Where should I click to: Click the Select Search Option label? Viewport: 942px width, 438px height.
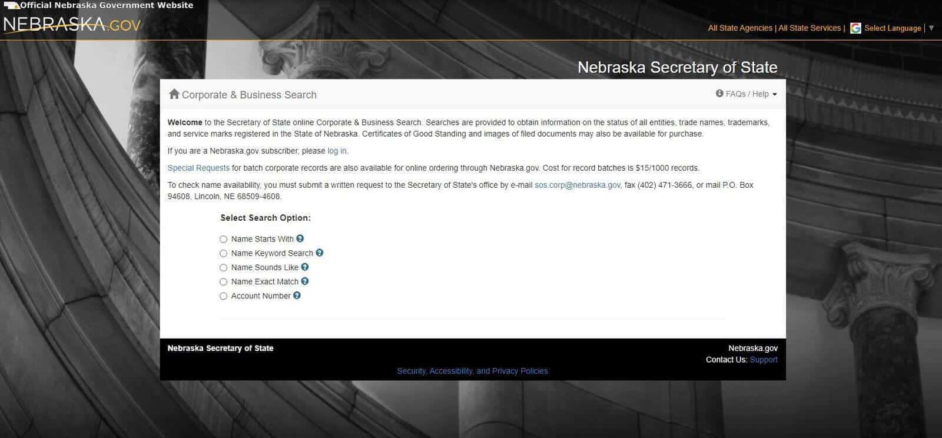(266, 218)
